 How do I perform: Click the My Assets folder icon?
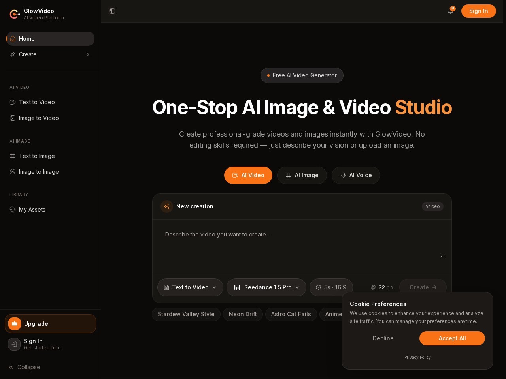13,210
